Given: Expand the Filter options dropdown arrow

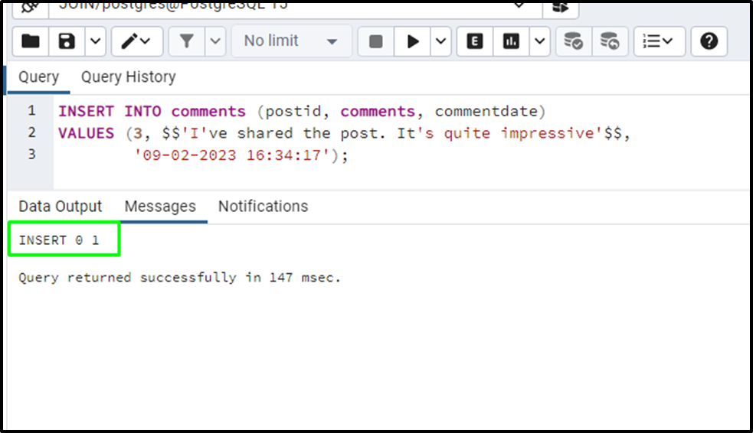Looking at the screenshot, I should (x=215, y=41).
